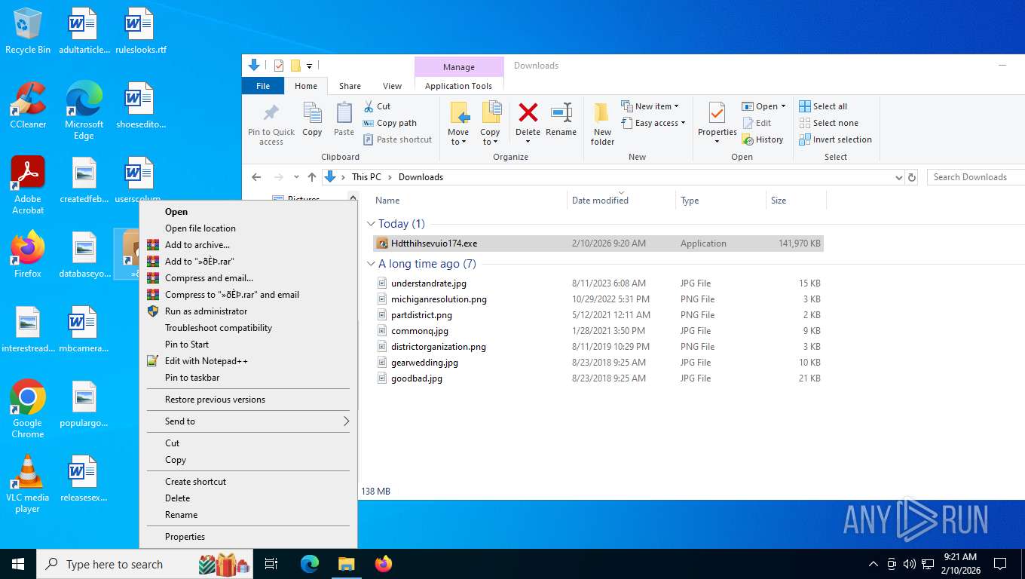Image resolution: width=1025 pixels, height=579 pixels.
Task: Open the Windows Start menu
Action: point(18,564)
